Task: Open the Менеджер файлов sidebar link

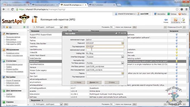Action: click(x=13, y=37)
